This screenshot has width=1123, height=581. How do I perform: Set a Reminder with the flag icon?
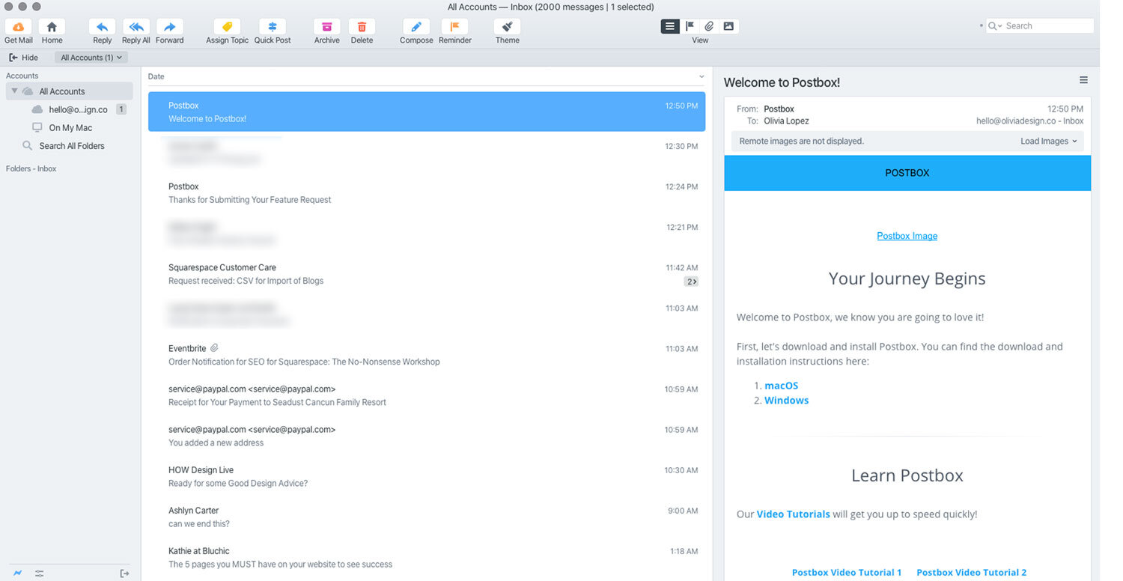click(x=454, y=27)
